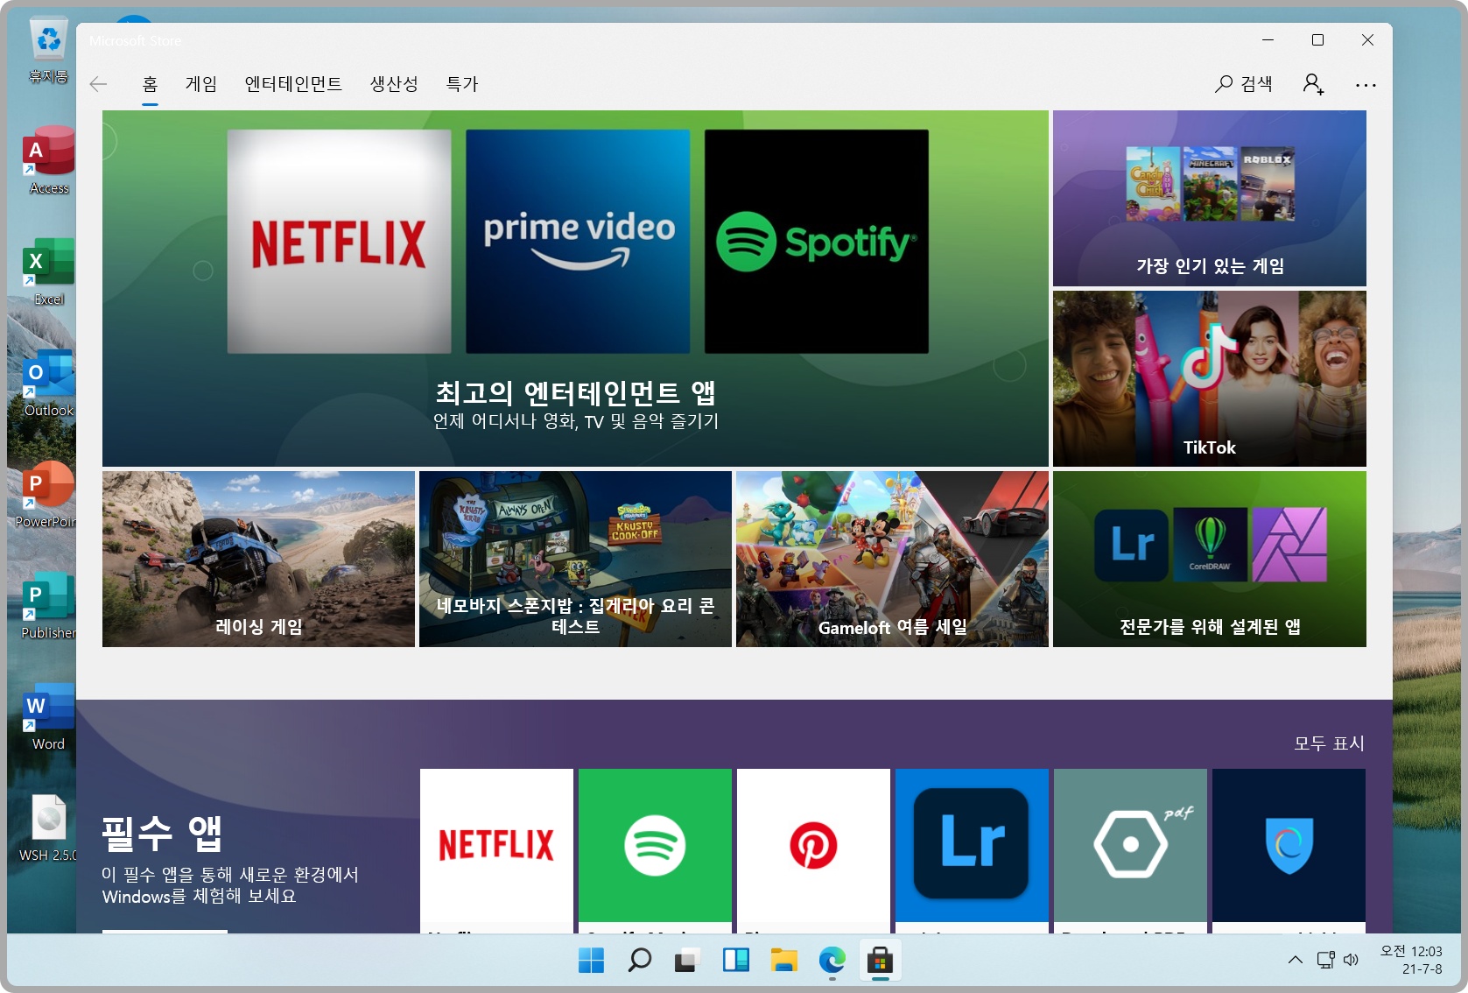Screen dimensions: 1468x993
Task: Click the back navigation arrow
Action: click(99, 83)
